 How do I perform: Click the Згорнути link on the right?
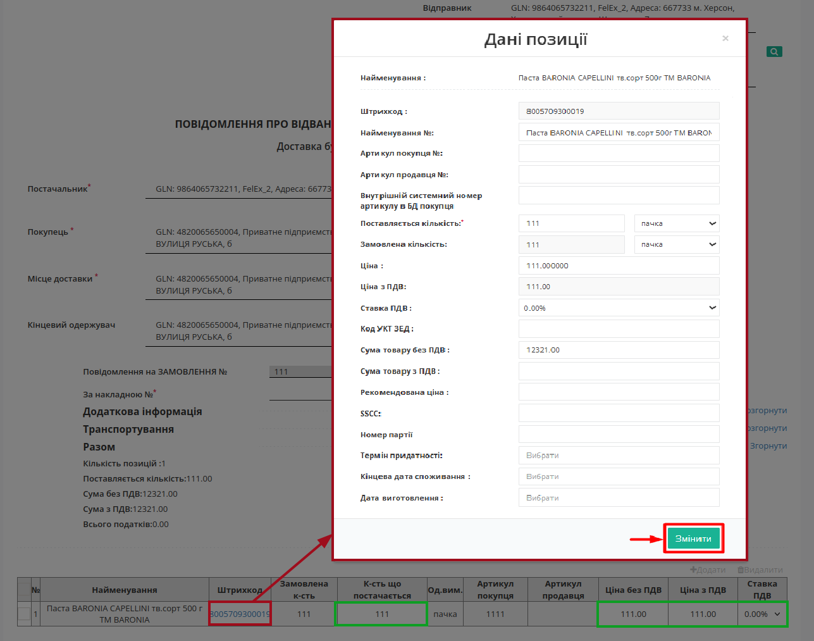(768, 445)
